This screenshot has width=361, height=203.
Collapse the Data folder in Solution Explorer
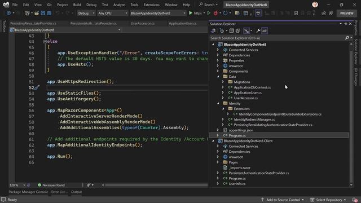(x=218, y=77)
